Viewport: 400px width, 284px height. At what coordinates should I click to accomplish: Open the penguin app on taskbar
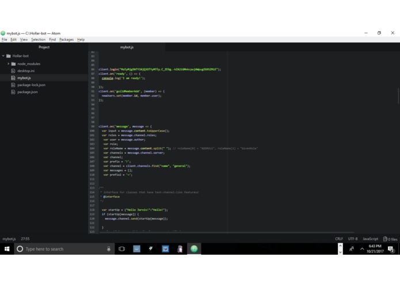point(180,249)
